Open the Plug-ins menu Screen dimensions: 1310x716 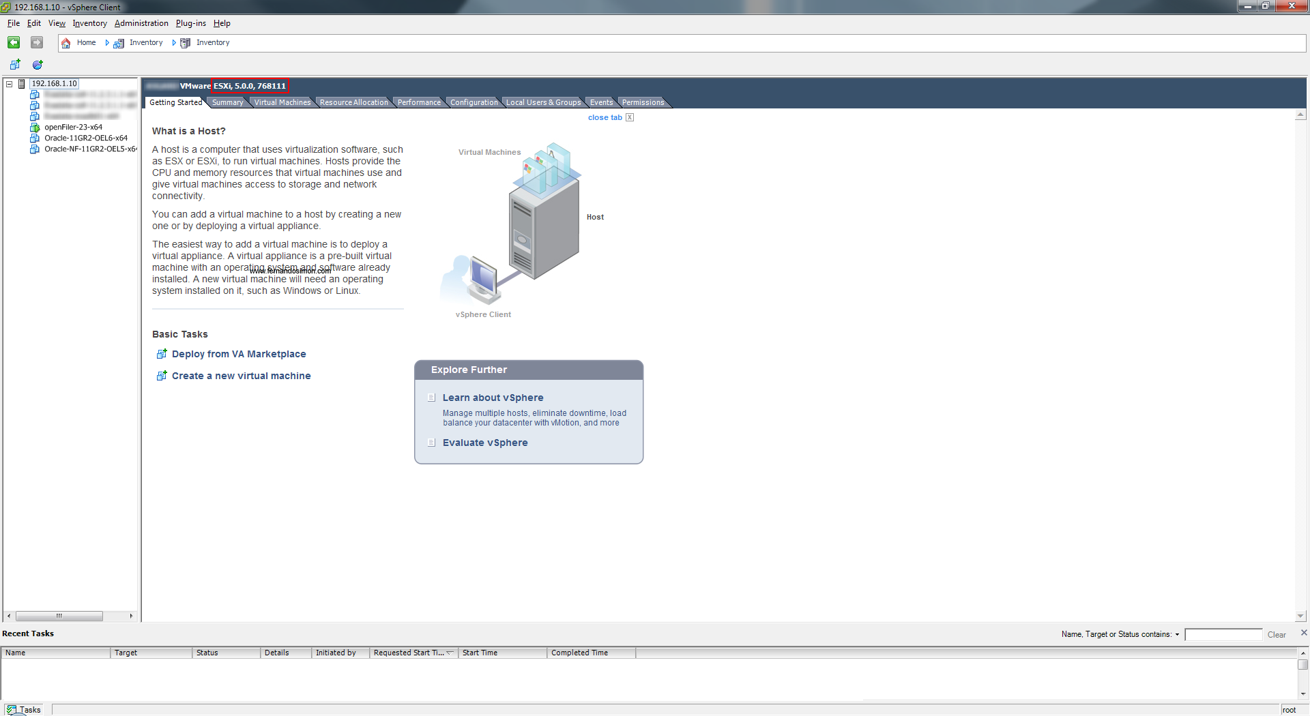[x=191, y=23]
